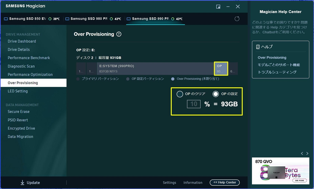Collapse panel with << Help Center button
314x189 pixels.
[225, 182]
